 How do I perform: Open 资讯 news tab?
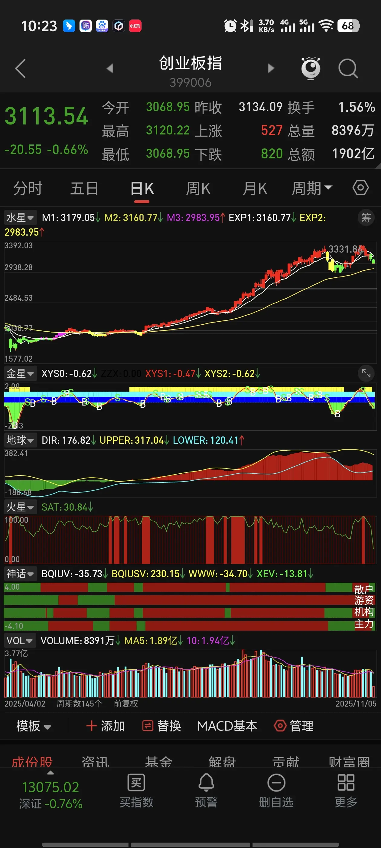[95, 761]
